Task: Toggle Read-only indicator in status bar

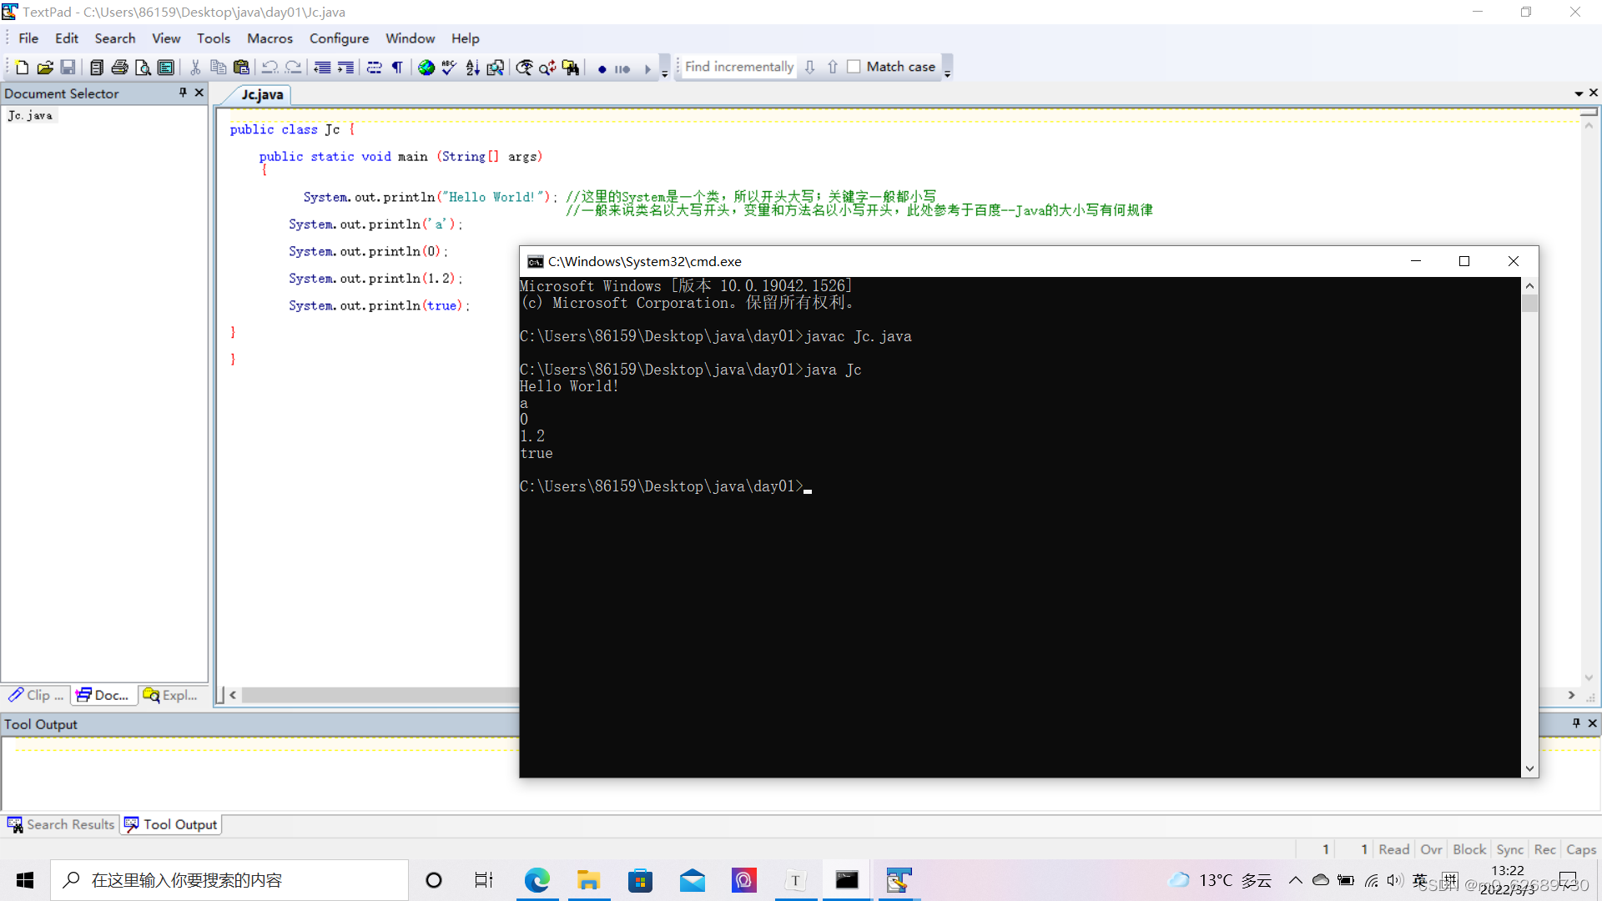Action: (x=1393, y=849)
